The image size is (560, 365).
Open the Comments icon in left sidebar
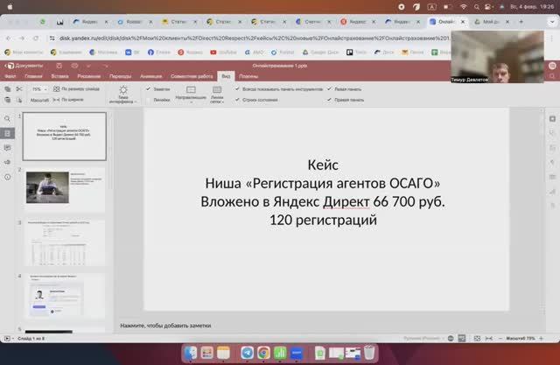[x=7, y=148]
